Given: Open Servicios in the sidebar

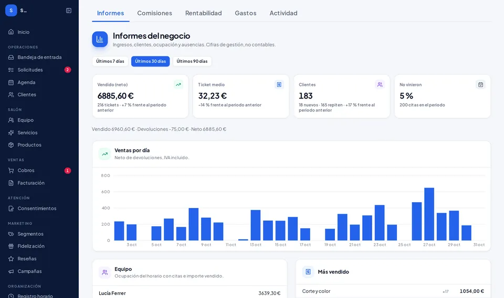Looking at the screenshot, I should [x=39, y=133].
